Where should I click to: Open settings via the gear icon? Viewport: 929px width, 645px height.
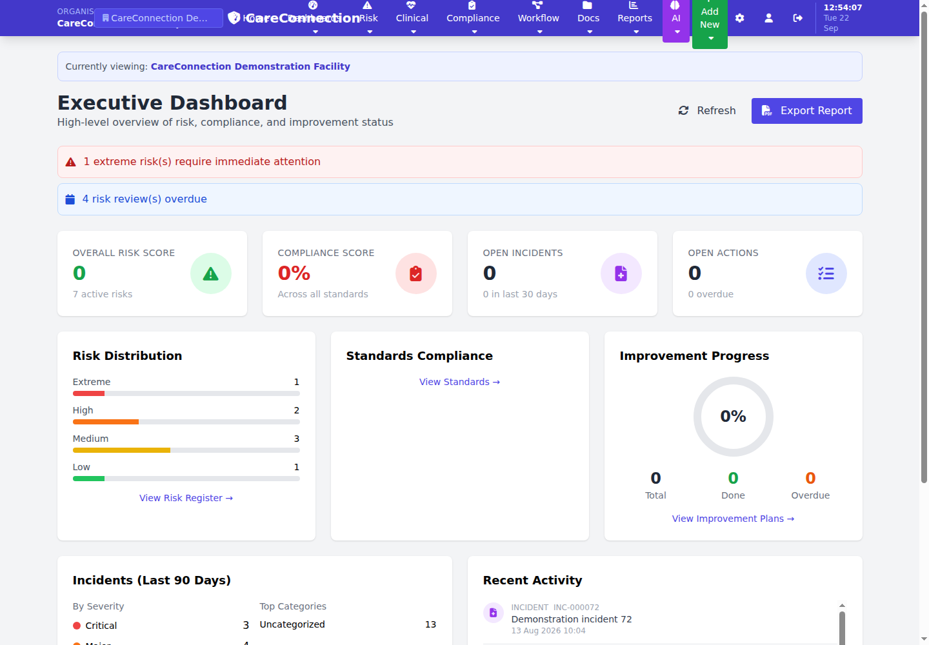[740, 18]
